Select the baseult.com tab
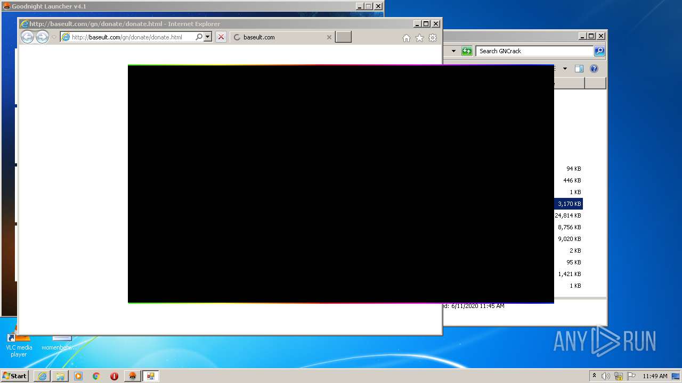The height and width of the screenshot is (383, 682). (x=282, y=37)
